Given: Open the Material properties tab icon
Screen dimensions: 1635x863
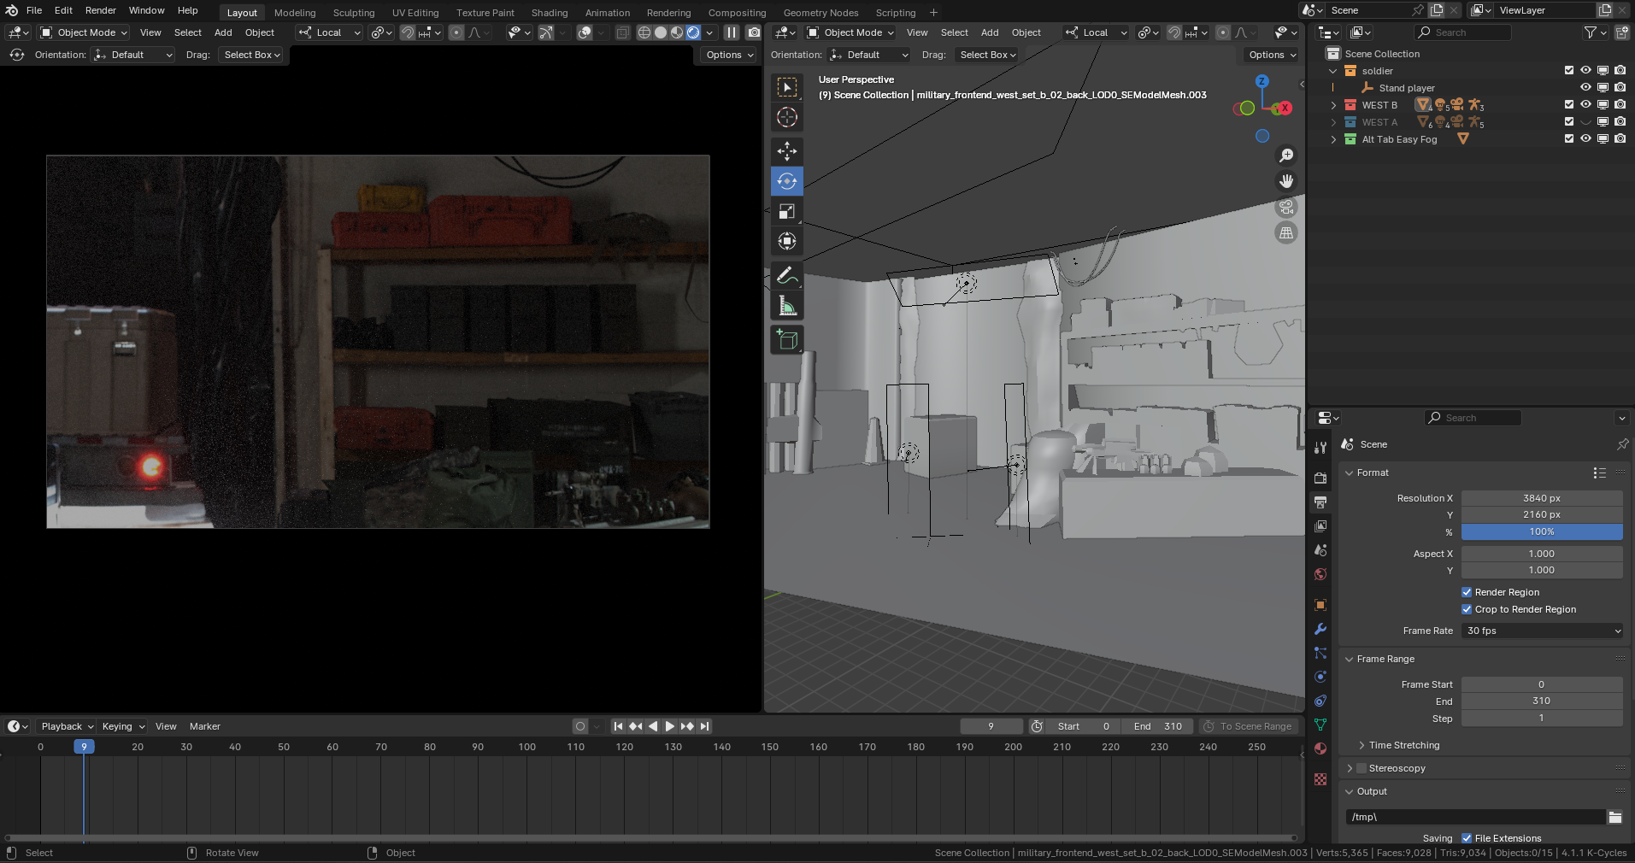Looking at the screenshot, I should point(1320,749).
